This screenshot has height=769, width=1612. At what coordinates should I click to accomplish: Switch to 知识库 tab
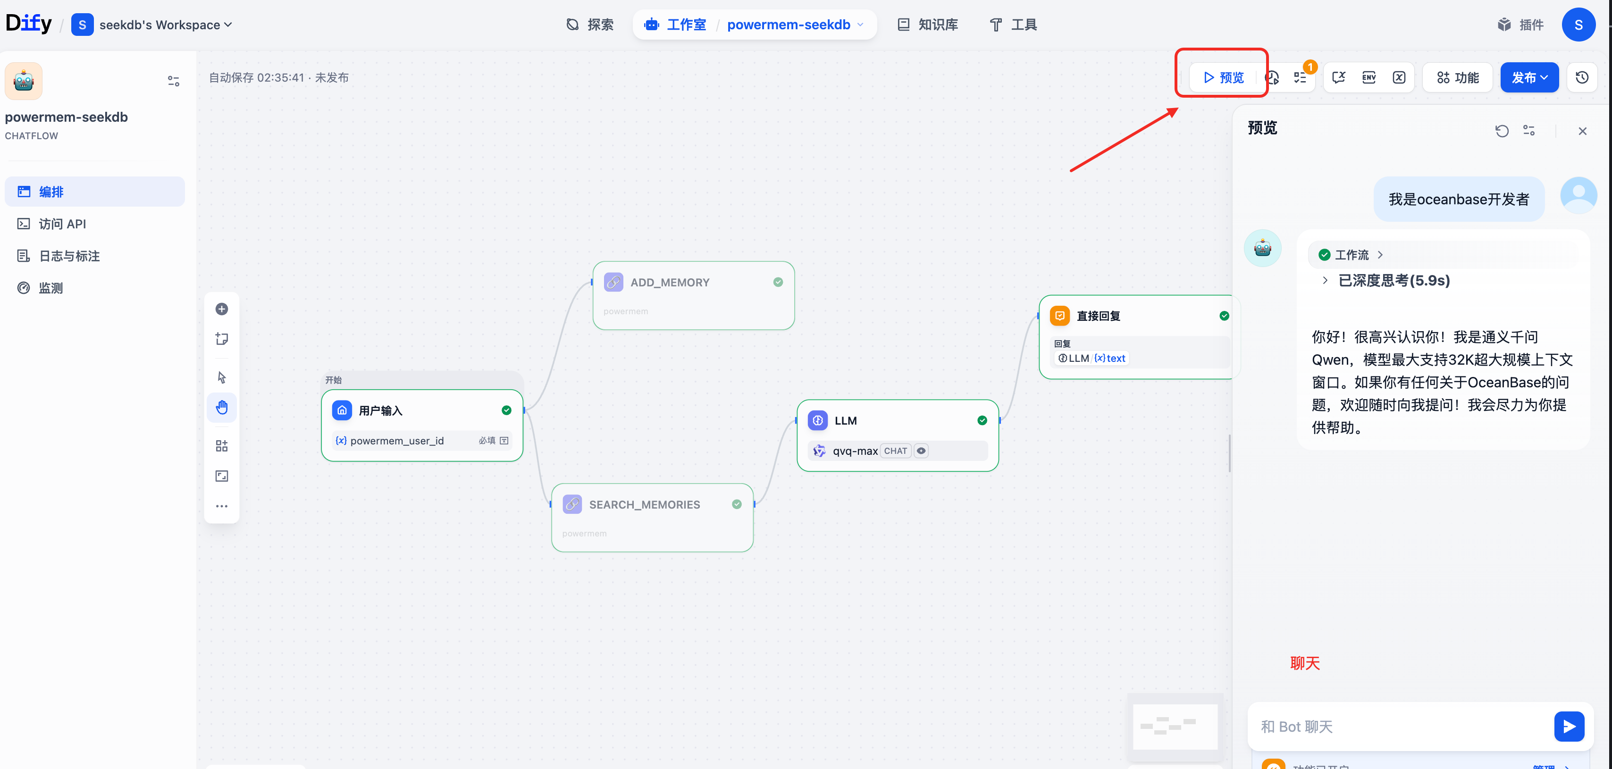tap(928, 25)
